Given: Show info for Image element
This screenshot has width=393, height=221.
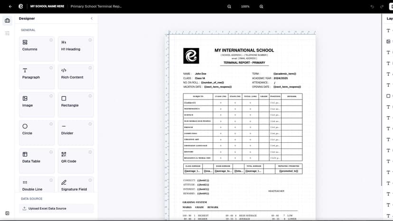Looking at the screenshot, I should (51, 96).
